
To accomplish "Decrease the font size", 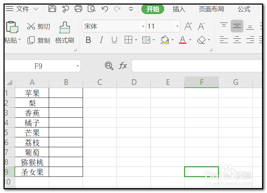I will [202, 26].
